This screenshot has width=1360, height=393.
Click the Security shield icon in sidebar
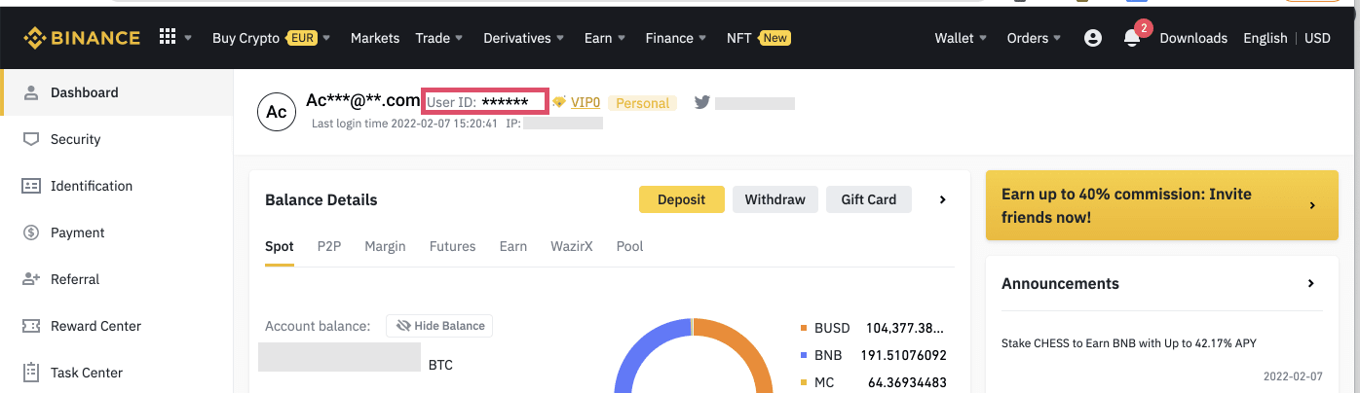tap(31, 139)
